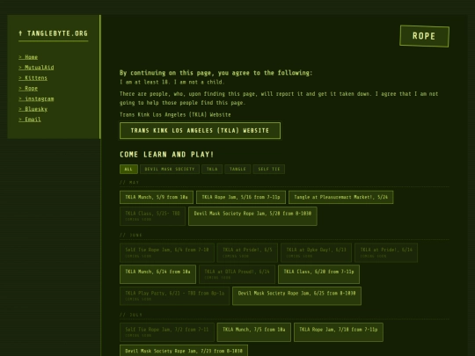Click TKLA at Pride 6/5 card
The image size is (475, 356).
point(247,252)
